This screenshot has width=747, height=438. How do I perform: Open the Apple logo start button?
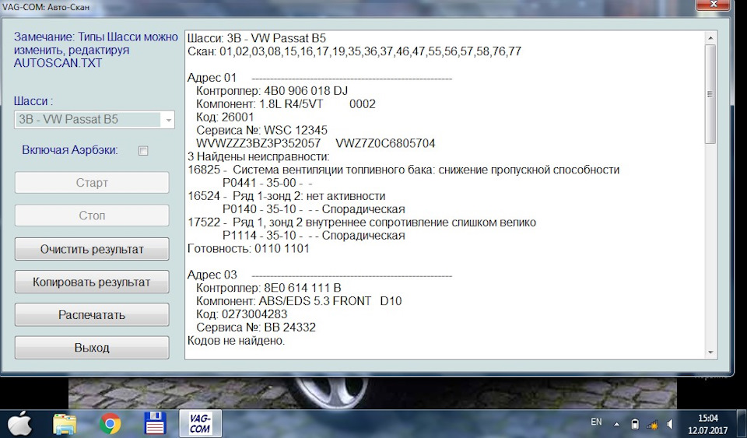[x=19, y=424]
